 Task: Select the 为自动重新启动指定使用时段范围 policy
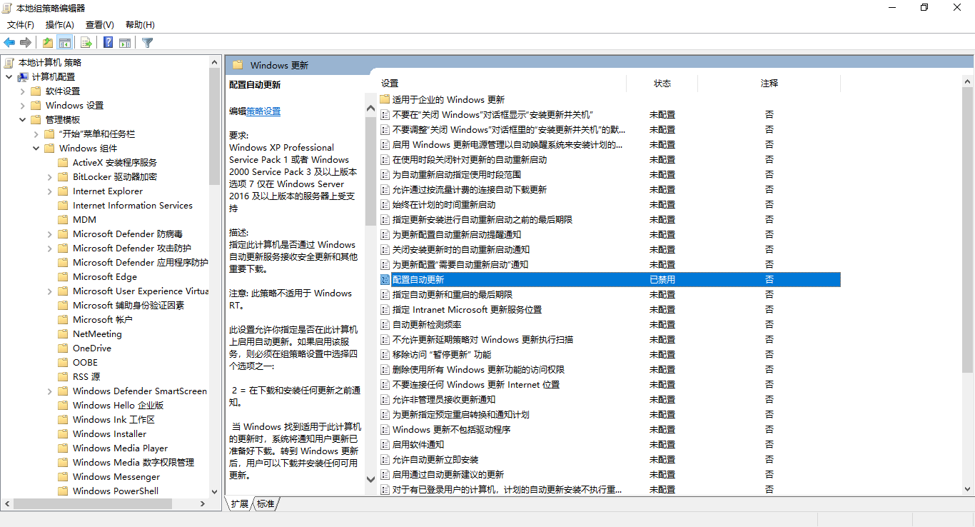click(457, 174)
